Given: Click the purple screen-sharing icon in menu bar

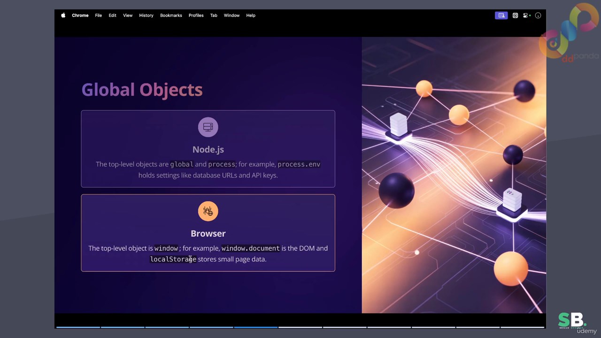Looking at the screenshot, I should coord(501,15).
